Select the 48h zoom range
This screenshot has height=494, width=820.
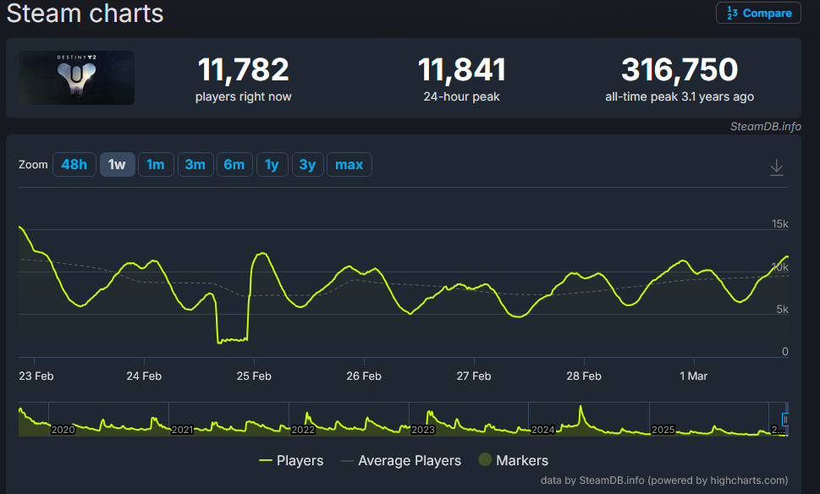pos(74,165)
